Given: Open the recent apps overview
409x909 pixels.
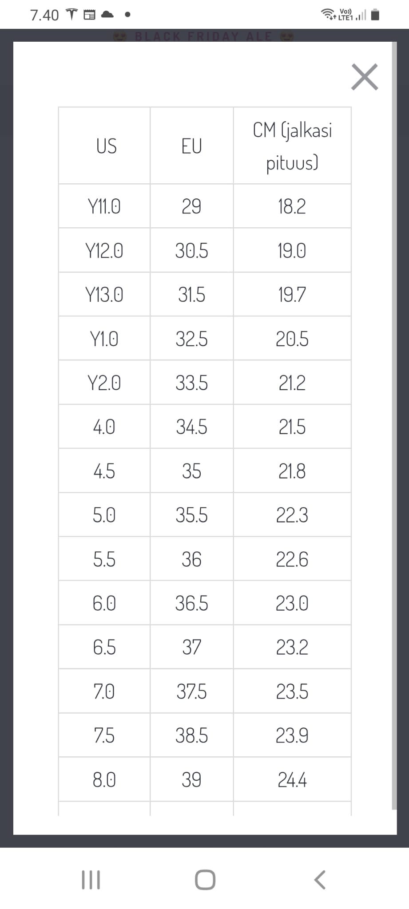Looking at the screenshot, I should tap(91, 879).
